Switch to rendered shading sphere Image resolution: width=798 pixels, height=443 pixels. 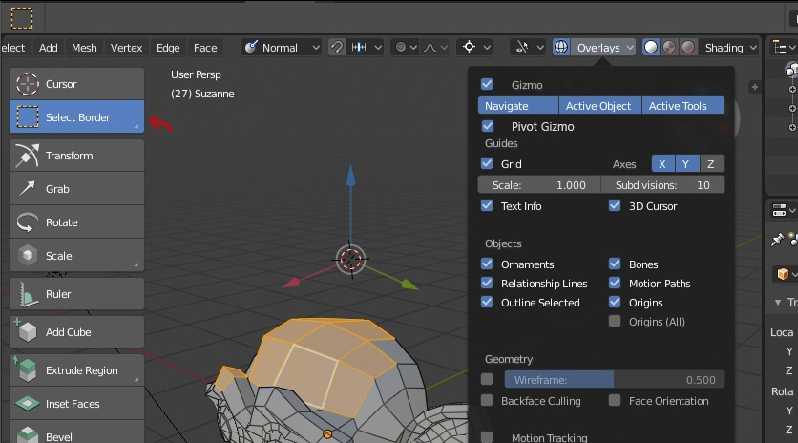pos(688,48)
